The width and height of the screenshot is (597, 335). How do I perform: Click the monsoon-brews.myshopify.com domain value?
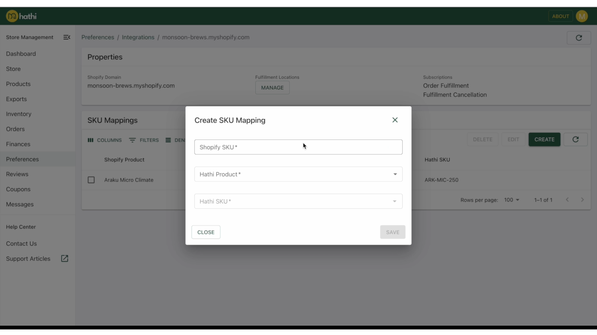tap(131, 86)
